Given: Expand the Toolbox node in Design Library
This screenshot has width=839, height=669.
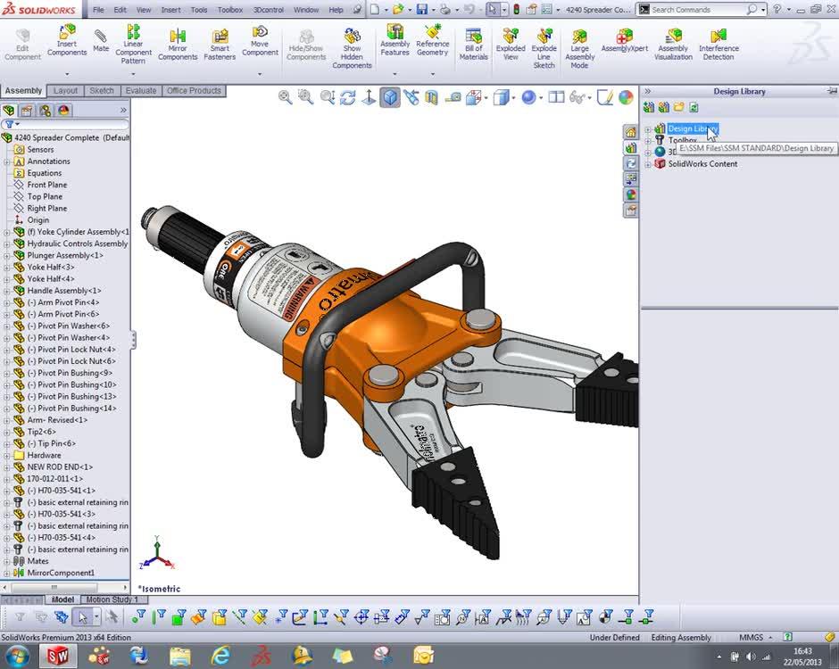Looking at the screenshot, I should (648, 140).
